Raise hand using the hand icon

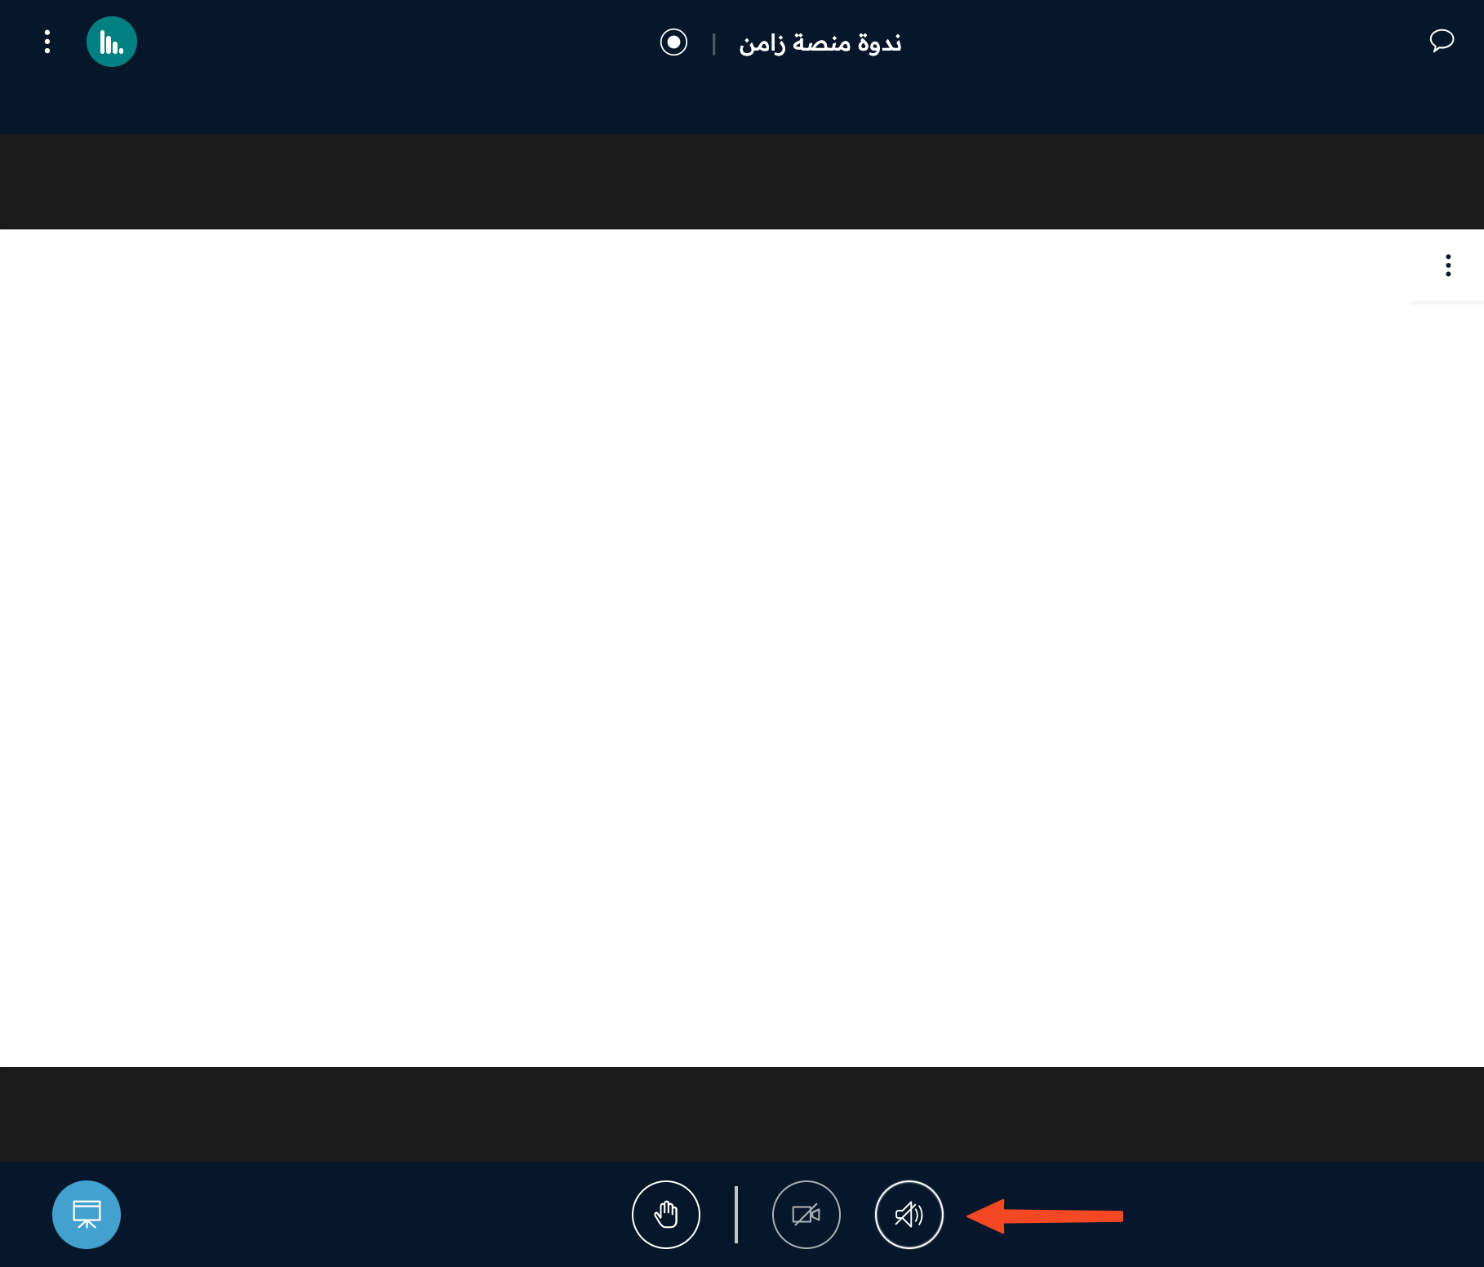click(666, 1215)
